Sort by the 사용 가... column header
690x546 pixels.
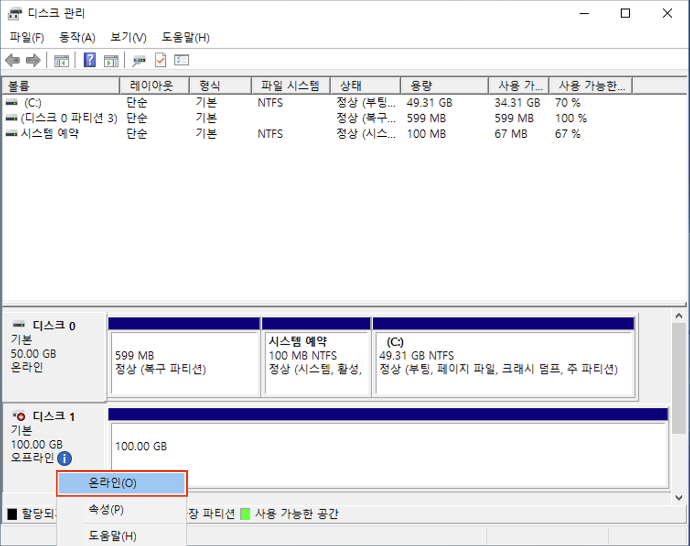tap(519, 86)
